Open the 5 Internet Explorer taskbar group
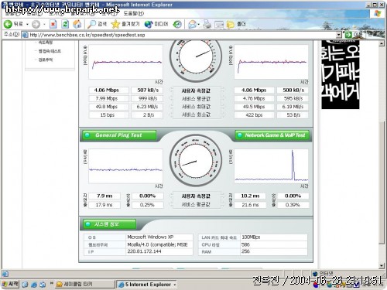The height and width of the screenshot is (290, 387). click(147, 285)
